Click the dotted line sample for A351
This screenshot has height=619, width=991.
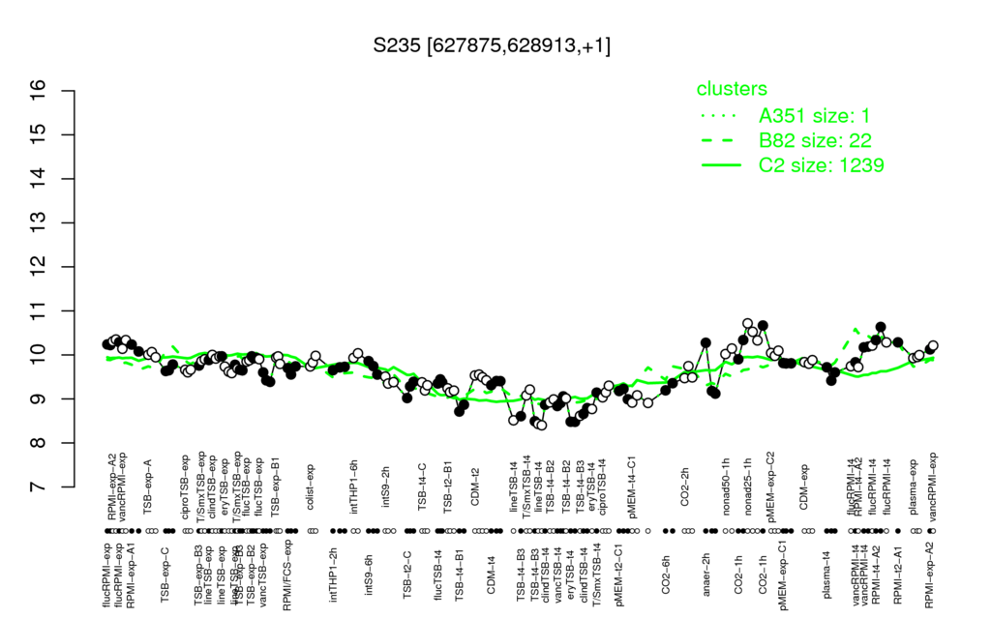click(x=721, y=116)
